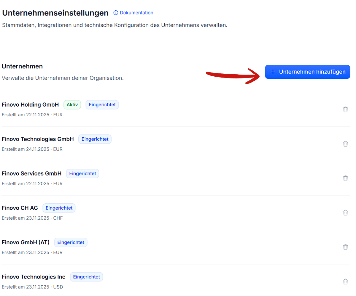Select the Finovo Holding GmbH company name

[x=30, y=104]
